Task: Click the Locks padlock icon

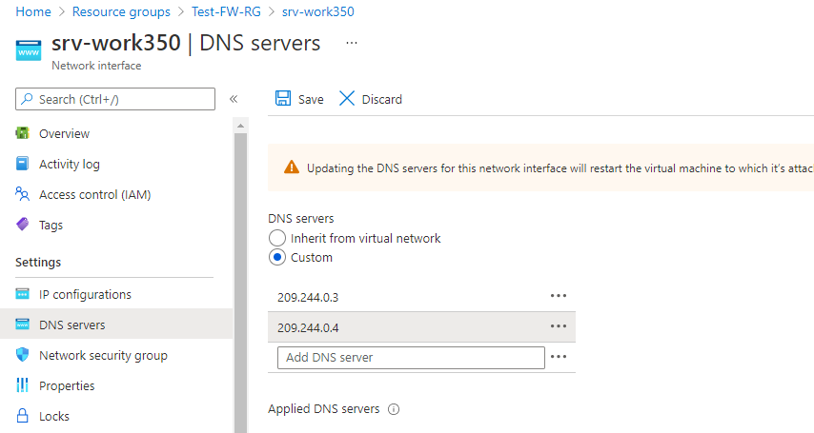Action: pos(22,415)
